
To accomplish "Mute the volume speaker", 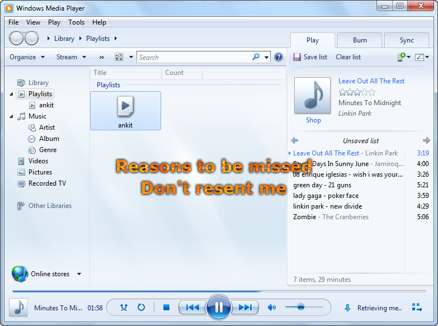I will coord(271,308).
